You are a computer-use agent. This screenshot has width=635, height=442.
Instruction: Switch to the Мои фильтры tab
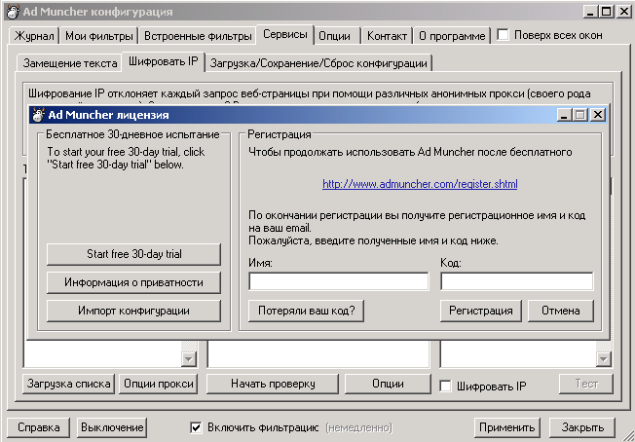click(x=99, y=36)
